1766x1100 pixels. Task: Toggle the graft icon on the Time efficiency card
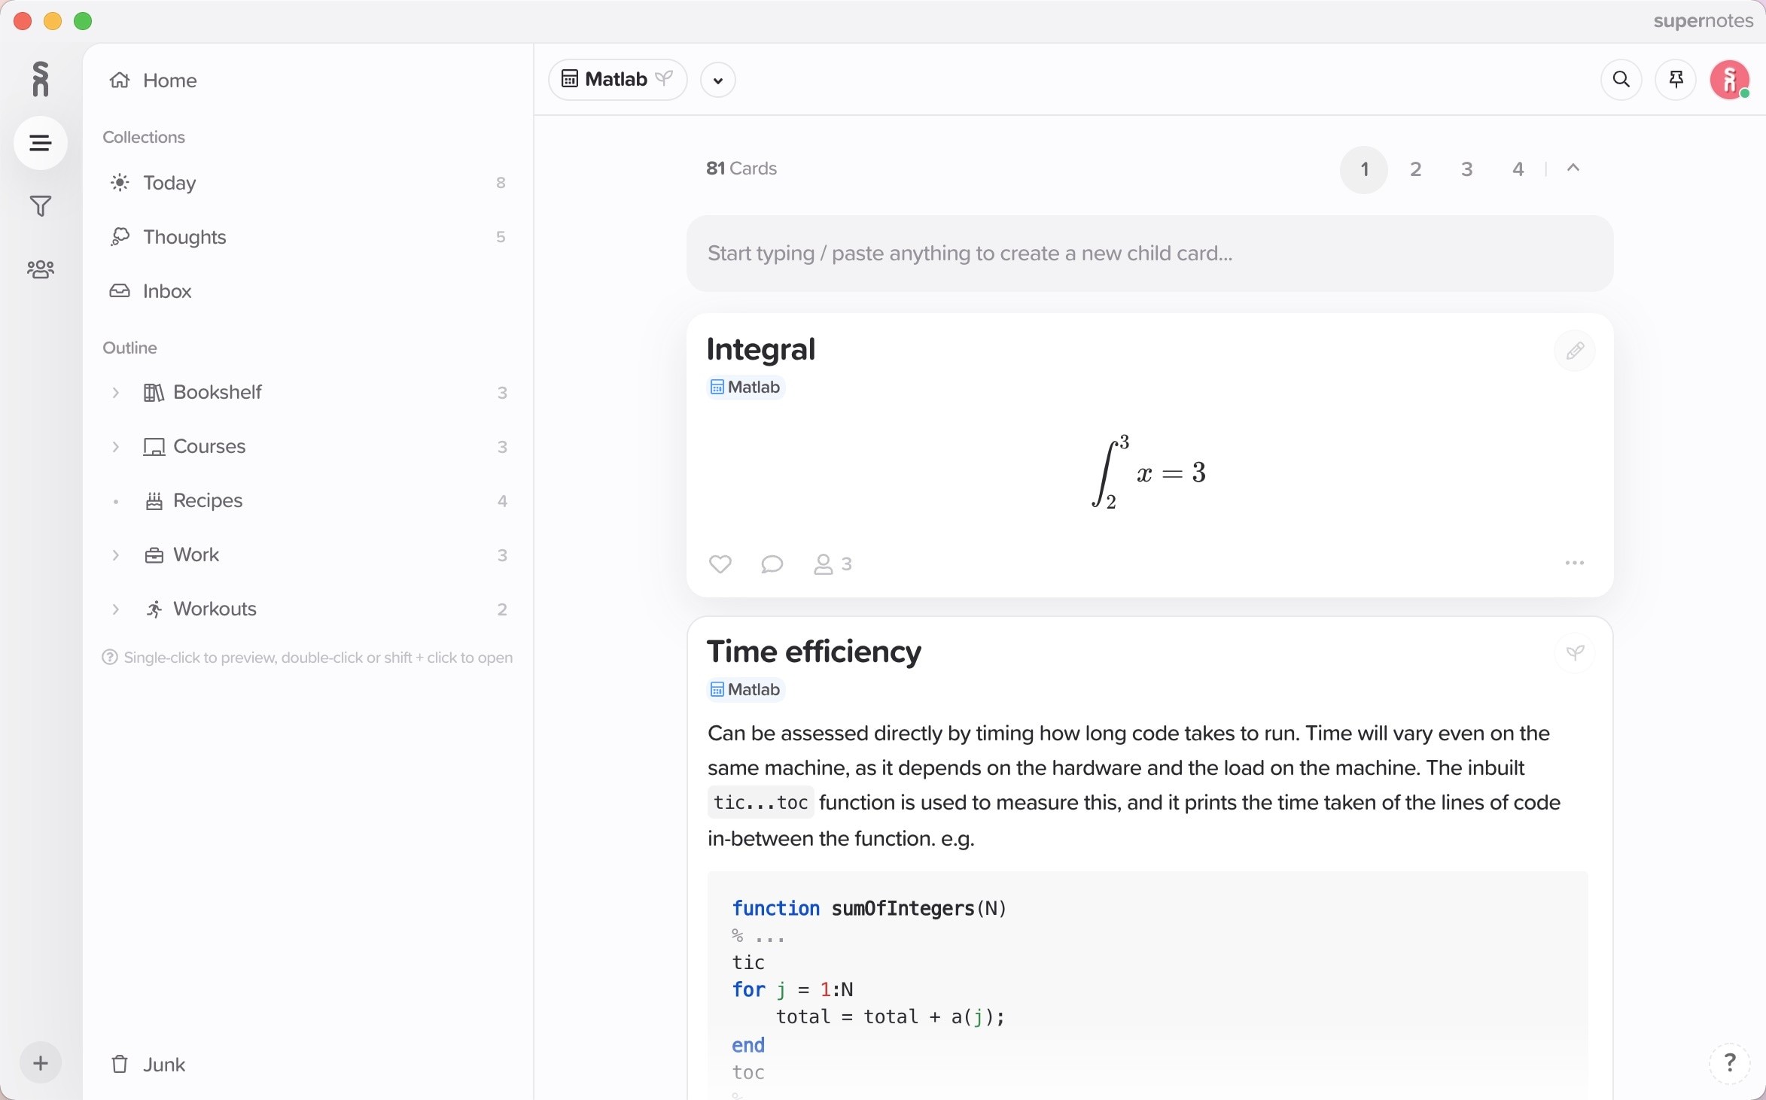1576,652
